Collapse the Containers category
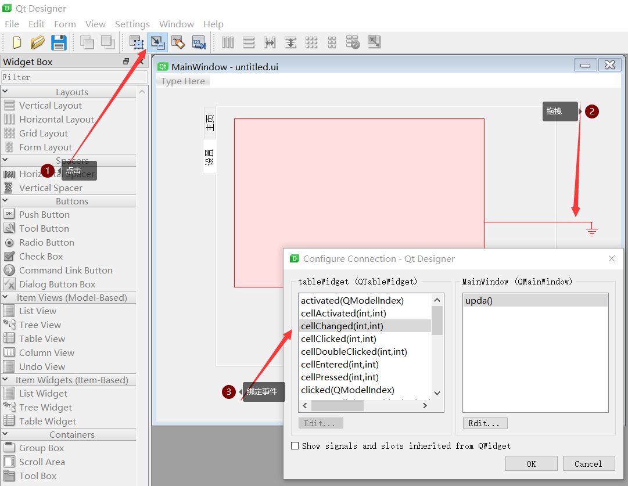 (5, 434)
